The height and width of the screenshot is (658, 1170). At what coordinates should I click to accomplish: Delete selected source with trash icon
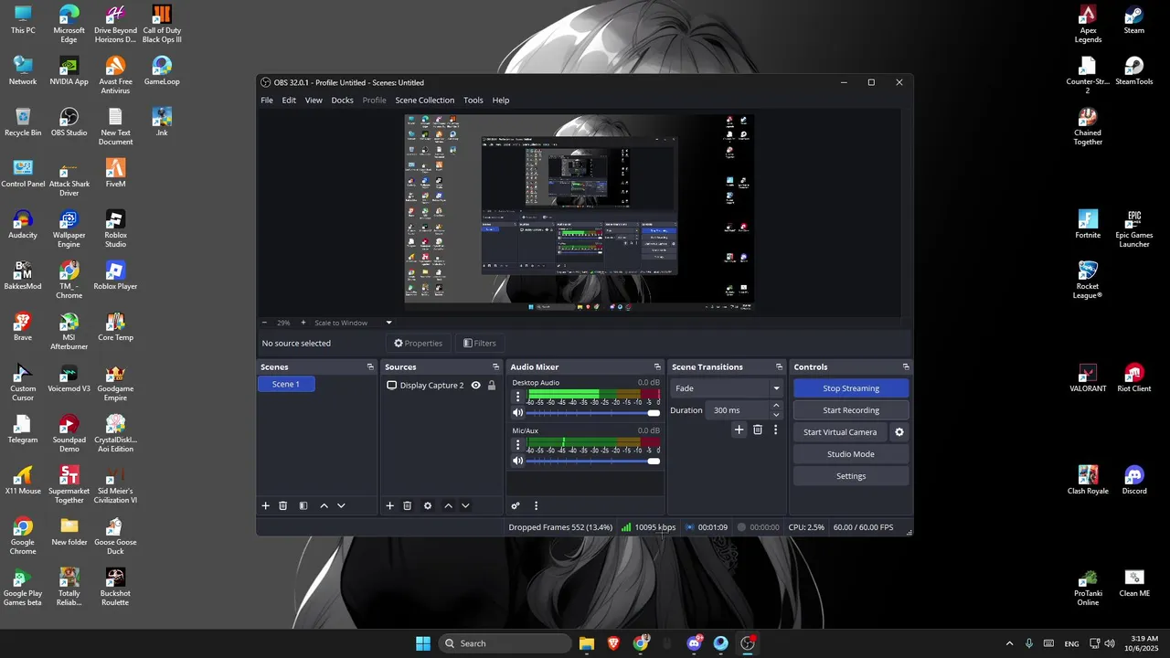[x=408, y=505]
